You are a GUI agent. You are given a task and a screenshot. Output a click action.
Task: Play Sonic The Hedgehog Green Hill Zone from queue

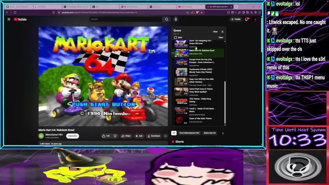(x=198, y=43)
